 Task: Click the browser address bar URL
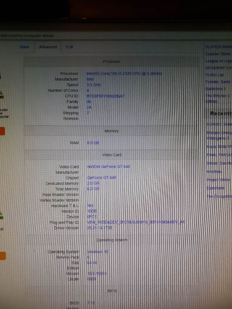click(x=27, y=36)
